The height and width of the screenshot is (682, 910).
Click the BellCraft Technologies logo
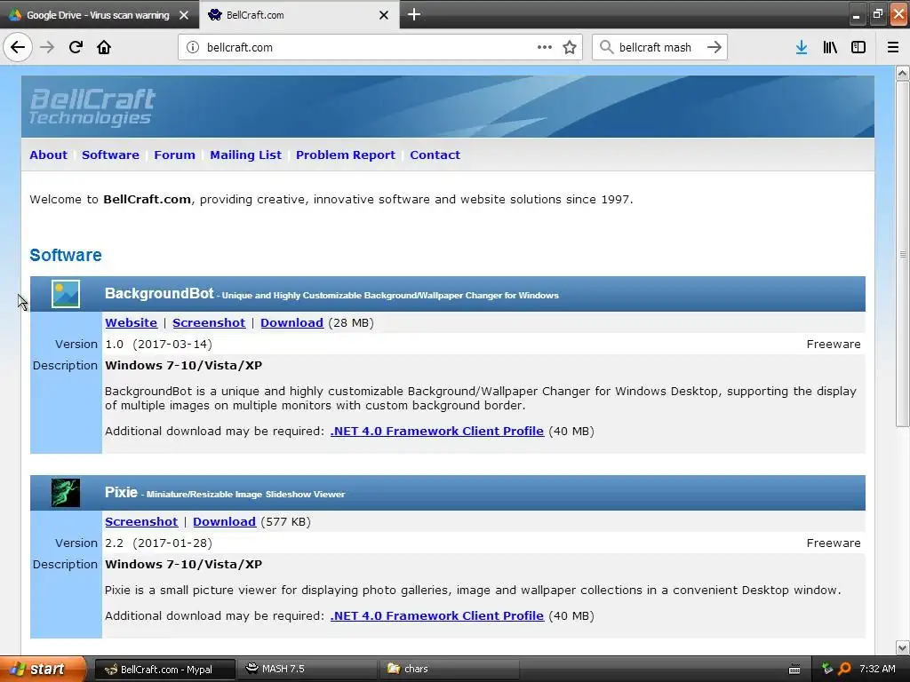[92, 107]
